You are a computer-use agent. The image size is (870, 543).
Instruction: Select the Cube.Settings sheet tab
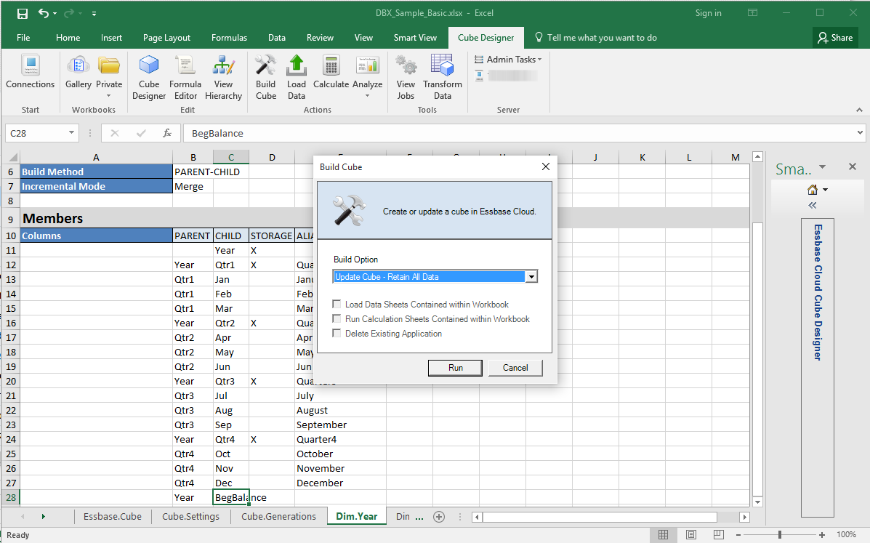190,516
